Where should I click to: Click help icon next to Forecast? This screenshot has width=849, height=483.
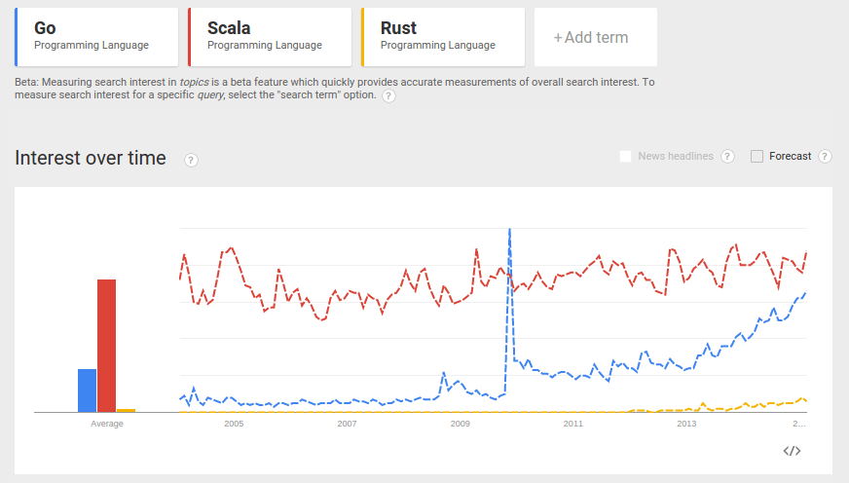tap(825, 157)
